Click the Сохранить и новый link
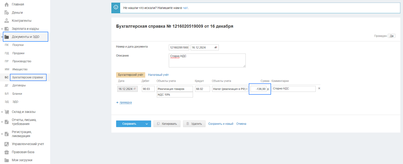The image size is (403, 164). (x=221, y=124)
